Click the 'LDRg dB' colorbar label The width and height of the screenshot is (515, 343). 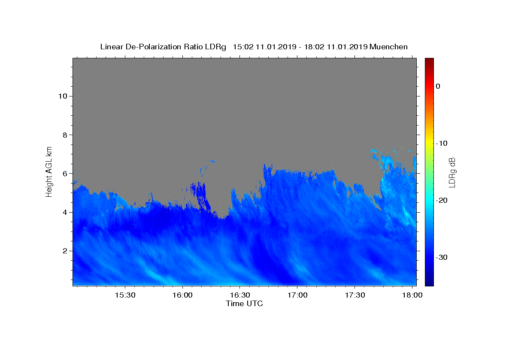tap(451, 172)
